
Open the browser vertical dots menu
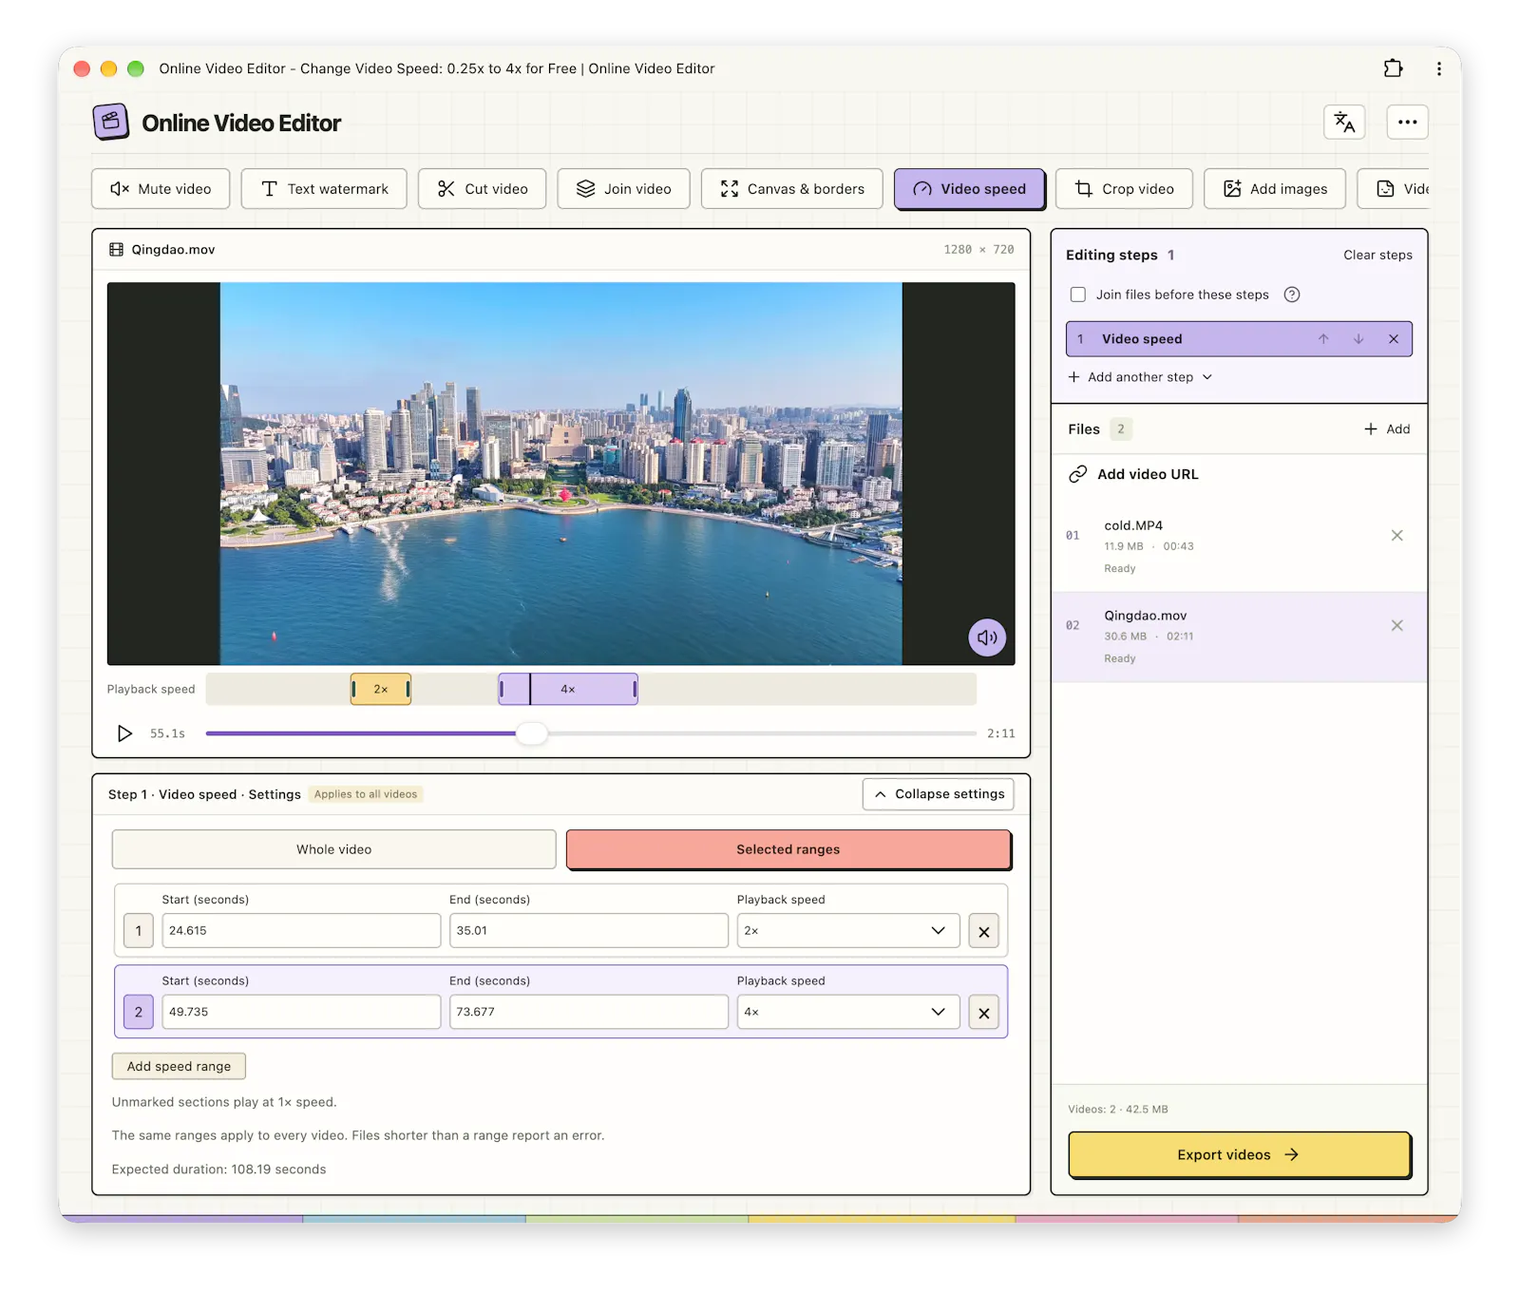[x=1439, y=68]
